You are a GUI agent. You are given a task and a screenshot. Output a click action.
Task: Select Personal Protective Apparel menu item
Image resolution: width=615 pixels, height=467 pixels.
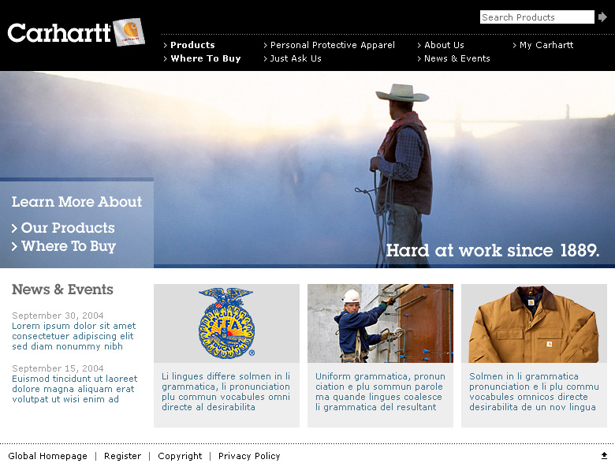pyautogui.click(x=332, y=45)
